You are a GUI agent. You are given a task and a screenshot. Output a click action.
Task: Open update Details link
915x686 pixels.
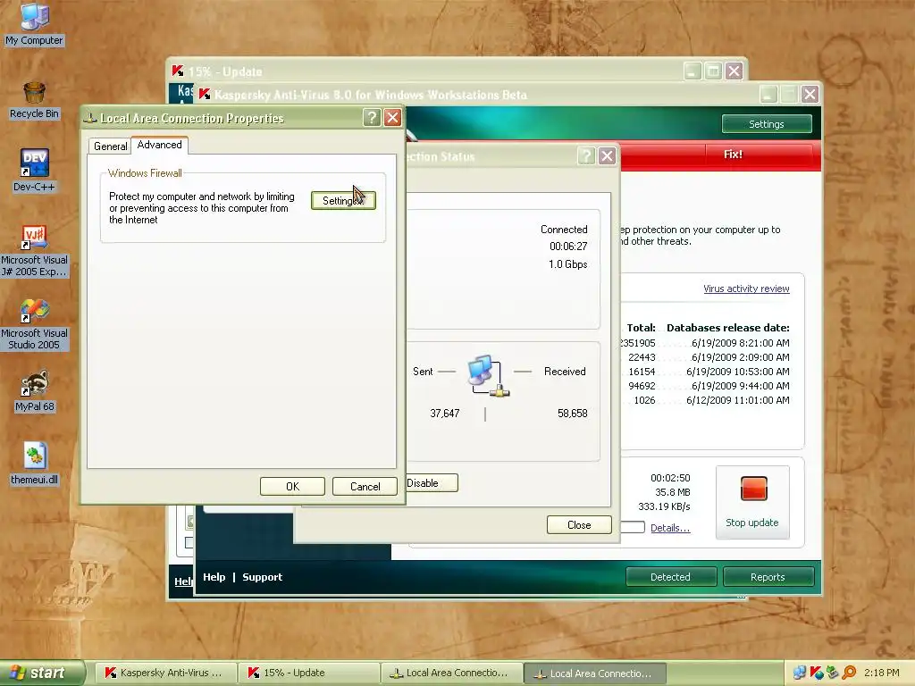(x=670, y=528)
